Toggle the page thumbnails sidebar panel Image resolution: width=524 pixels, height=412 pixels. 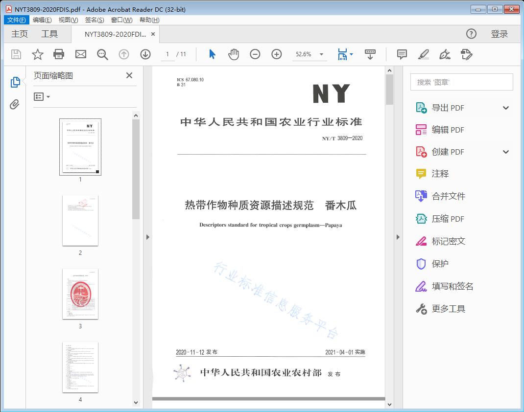point(15,83)
